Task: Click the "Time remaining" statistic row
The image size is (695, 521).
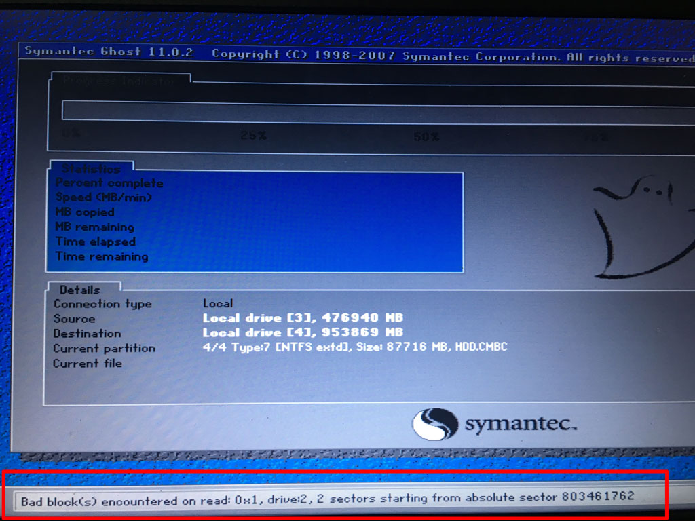Action: 102,256
